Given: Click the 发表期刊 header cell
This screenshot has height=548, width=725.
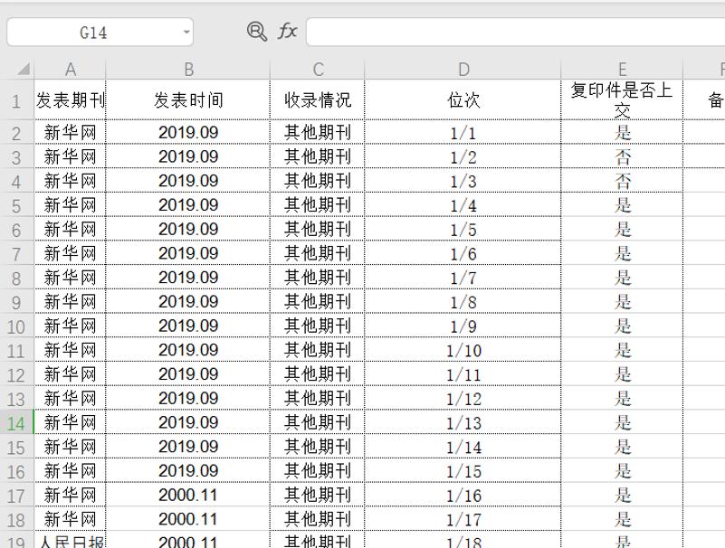Looking at the screenshot, I should (x=71, y=101).
